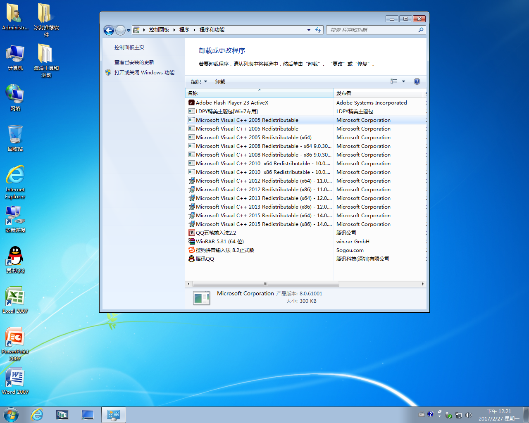
Task: Open 打开或关闭 Windows 功能 link
Action: coord(144,73)
